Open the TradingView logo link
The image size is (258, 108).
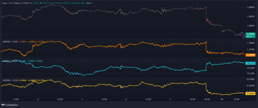click(x=10, y=105)
